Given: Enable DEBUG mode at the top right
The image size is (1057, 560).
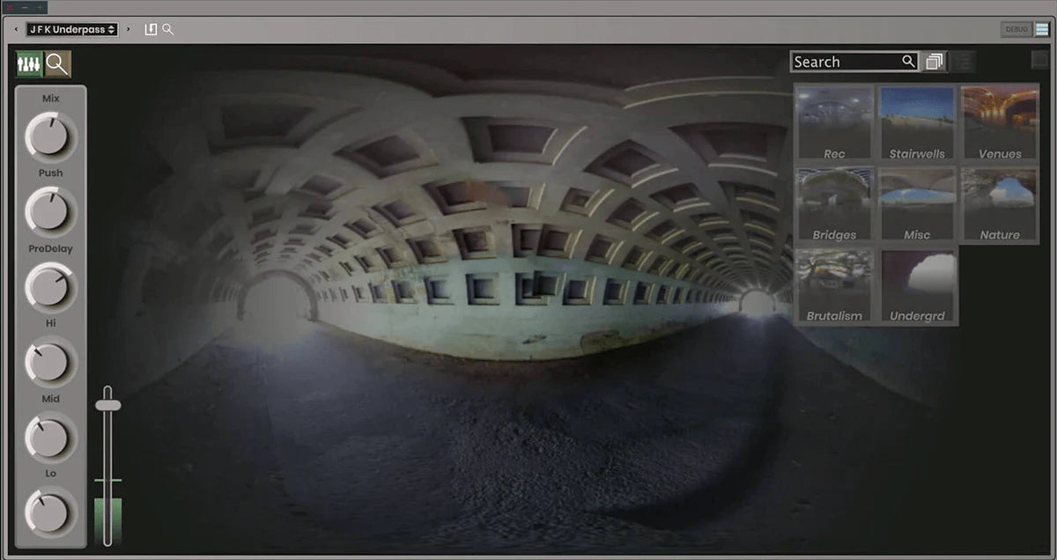Looking at the screenshot, I should coord(1016,28).
